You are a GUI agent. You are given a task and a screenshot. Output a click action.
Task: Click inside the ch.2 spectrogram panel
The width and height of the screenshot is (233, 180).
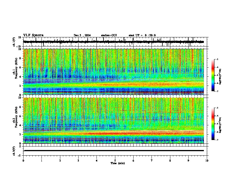[x=114, y=121]
